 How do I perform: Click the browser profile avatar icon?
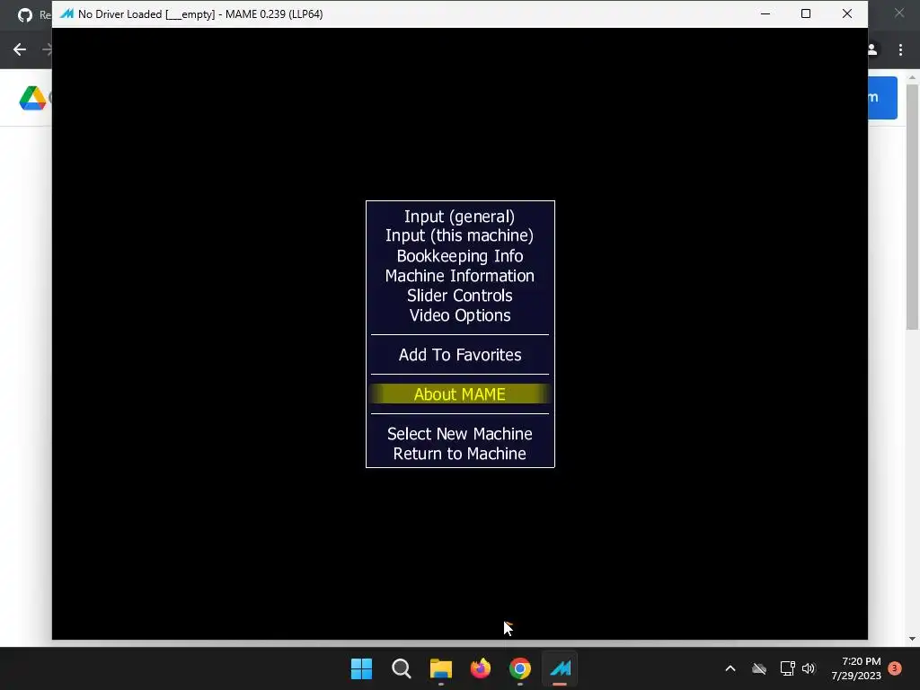coord(872,50)
